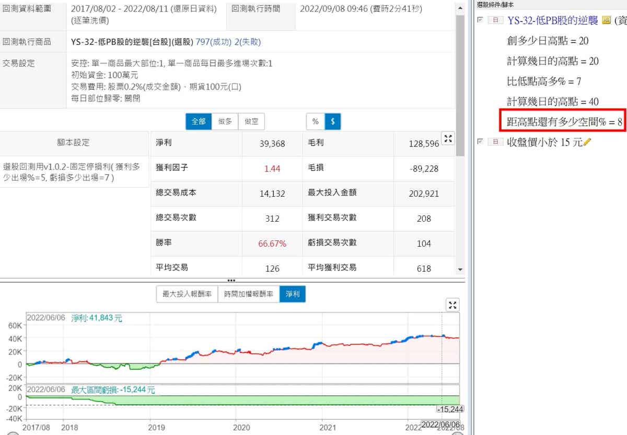Select the 全部 trades tab

(x=199, y=122)
